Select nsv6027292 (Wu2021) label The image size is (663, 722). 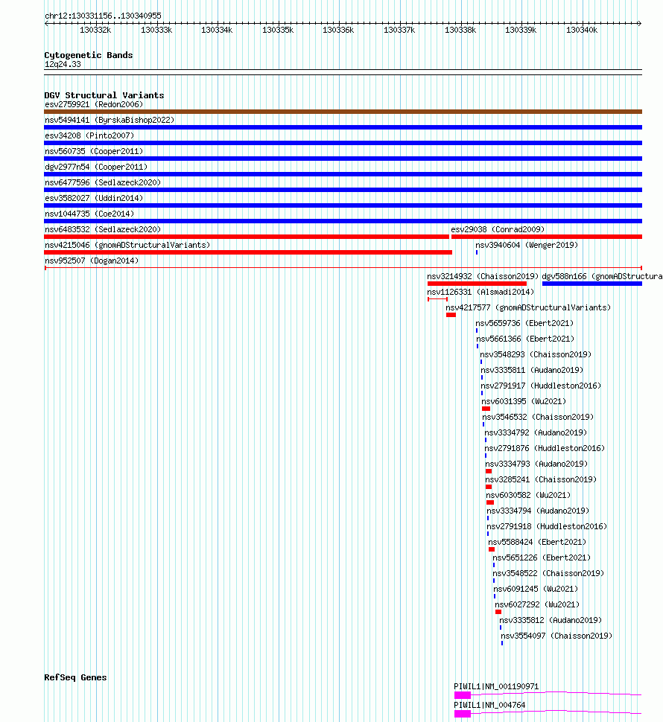click(537, 605)
